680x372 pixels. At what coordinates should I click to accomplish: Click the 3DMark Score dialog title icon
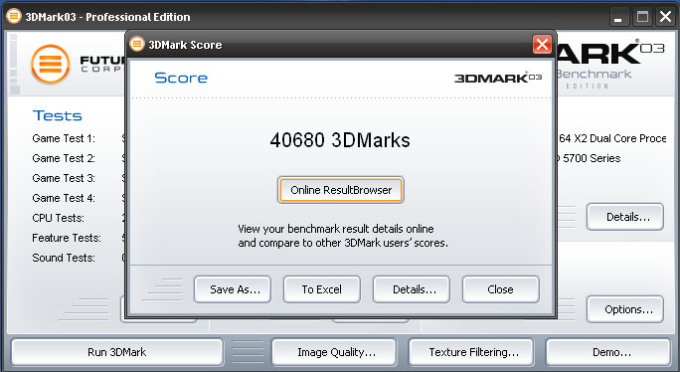point(137,44)
